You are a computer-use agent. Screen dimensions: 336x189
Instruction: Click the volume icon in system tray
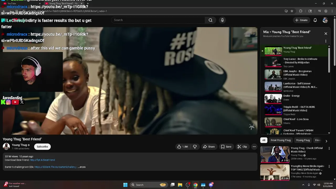click(319, 185)
